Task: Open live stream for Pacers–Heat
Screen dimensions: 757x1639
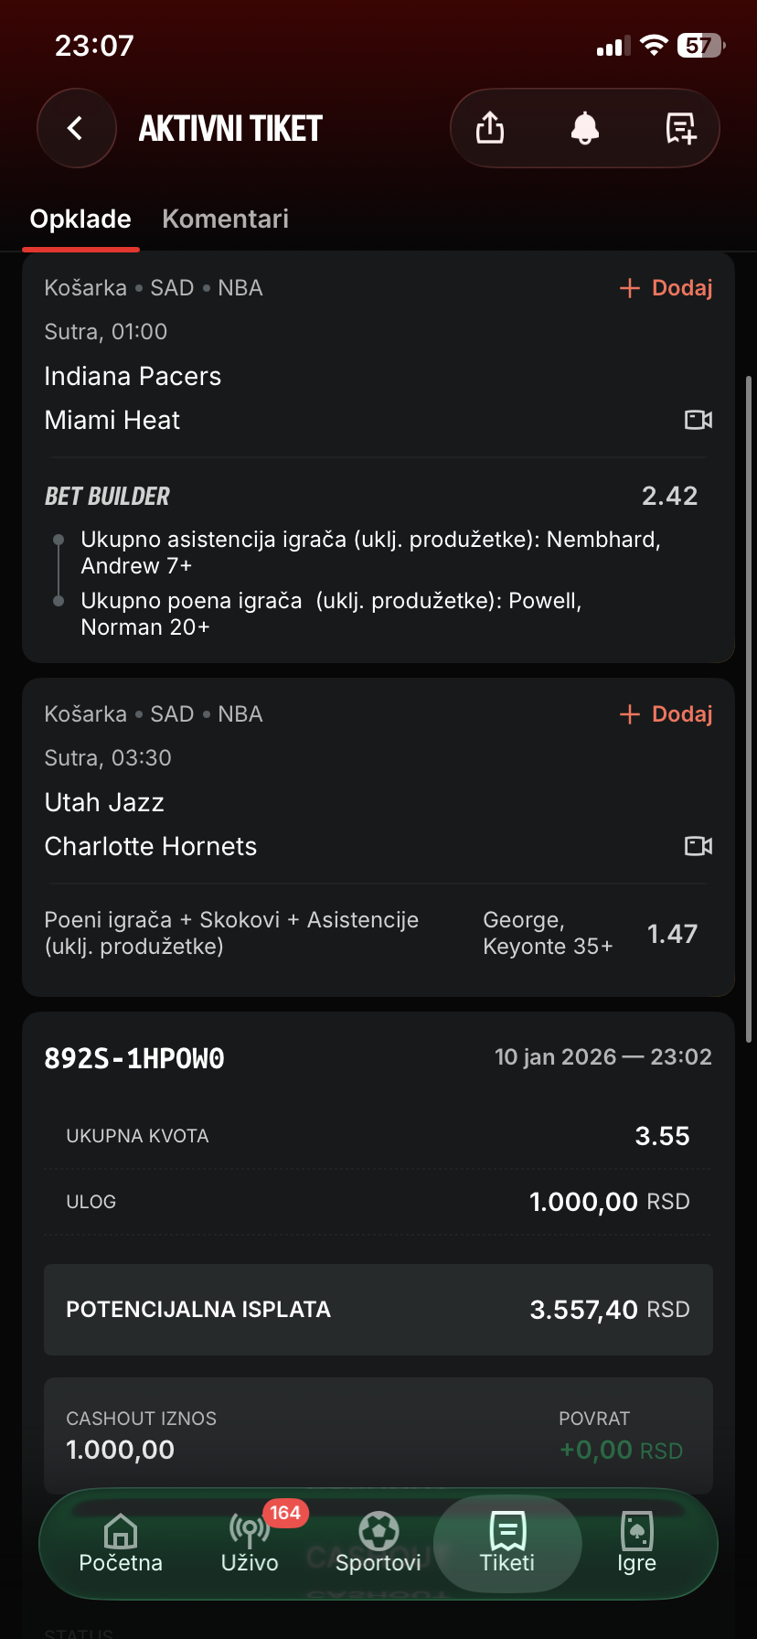Action: 698,420
